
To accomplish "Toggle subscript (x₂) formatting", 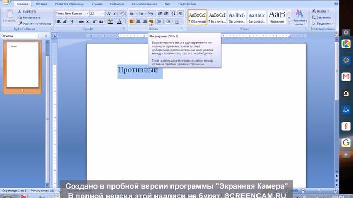I will point(88,21).
